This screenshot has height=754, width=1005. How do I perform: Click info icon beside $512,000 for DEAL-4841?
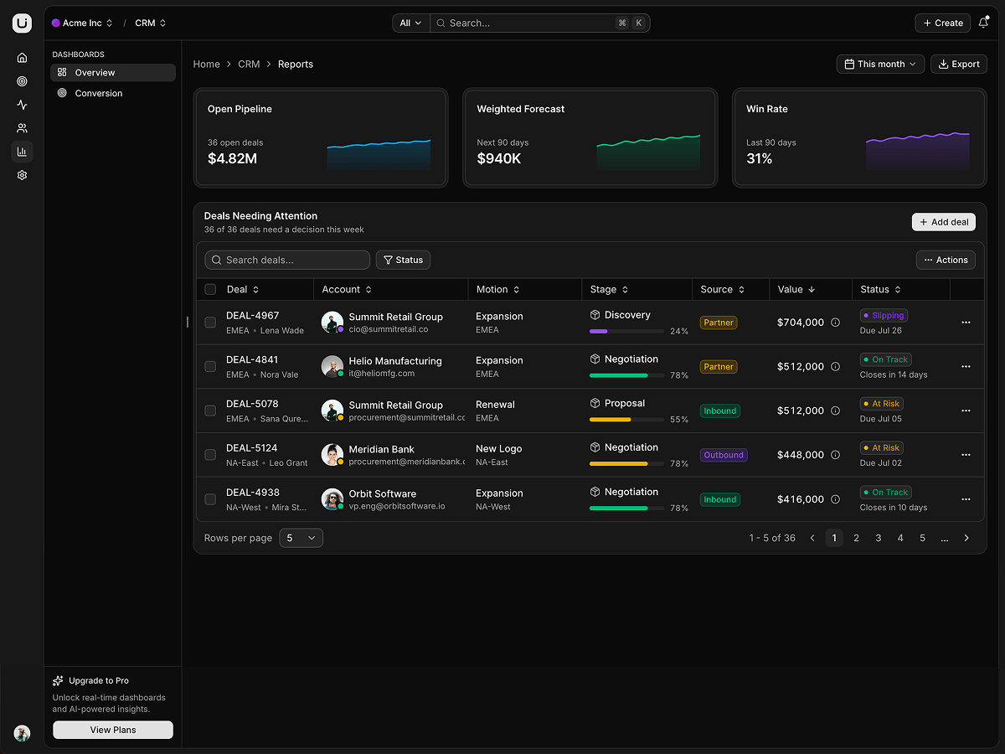pos(835,367)
